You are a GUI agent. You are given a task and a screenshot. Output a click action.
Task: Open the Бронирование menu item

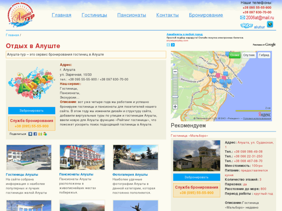coord(206,15)
